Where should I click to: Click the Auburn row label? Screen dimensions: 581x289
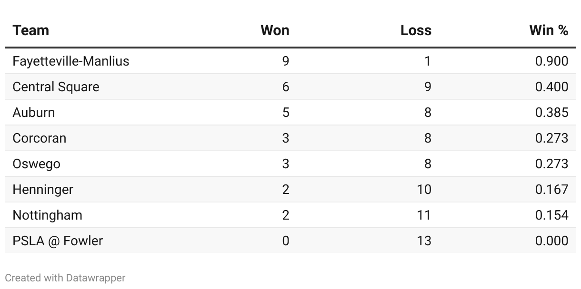[x=34, y=113]
